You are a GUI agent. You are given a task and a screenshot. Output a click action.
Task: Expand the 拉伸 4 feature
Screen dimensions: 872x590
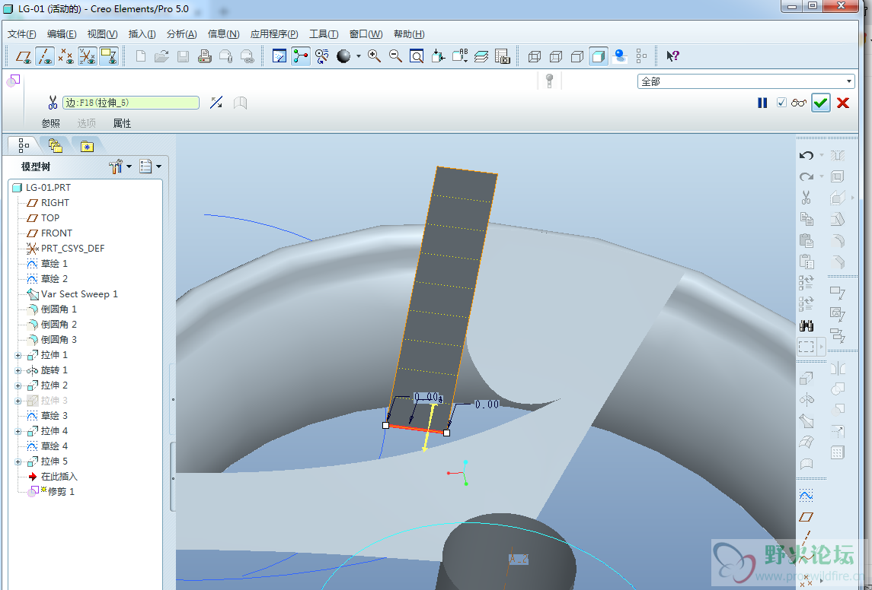(18, 431)
